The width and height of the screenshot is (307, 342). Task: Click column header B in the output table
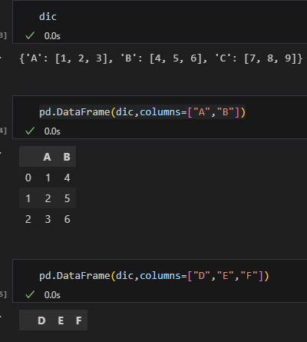(67, 157)
